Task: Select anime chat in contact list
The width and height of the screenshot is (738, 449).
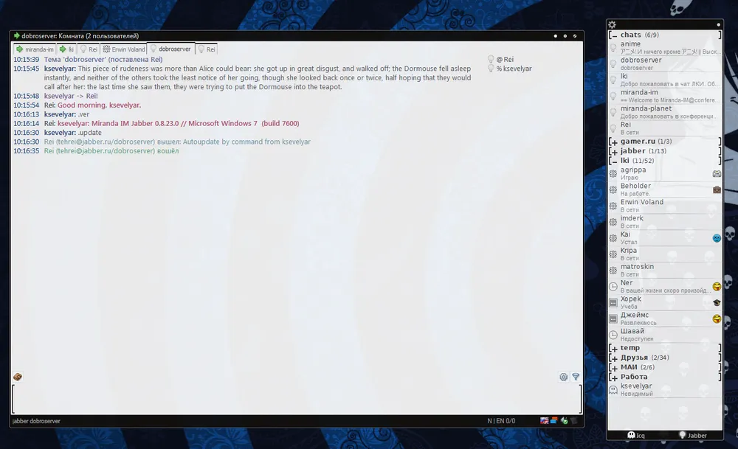Action: (665, 47)
